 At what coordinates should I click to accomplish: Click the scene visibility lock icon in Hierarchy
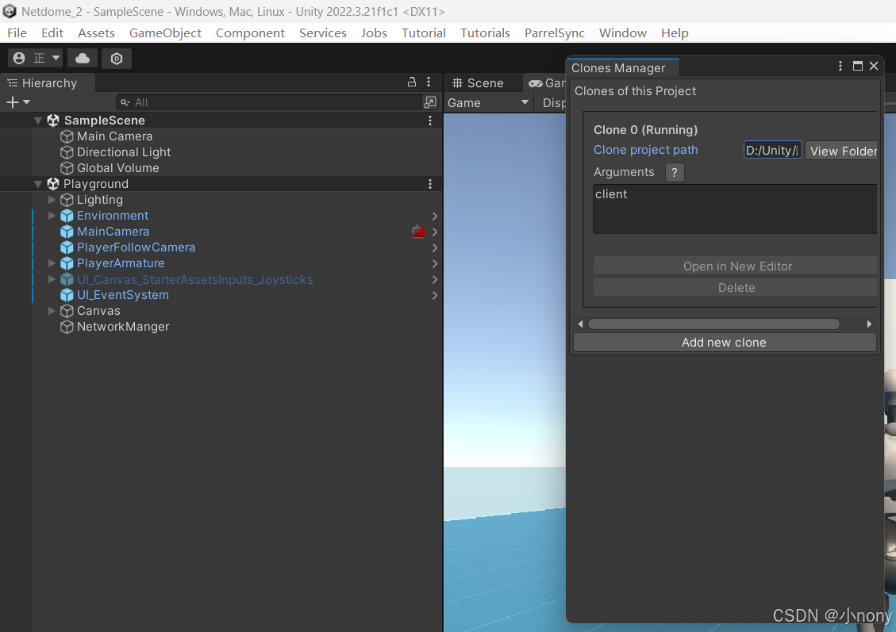pos(411,82)
